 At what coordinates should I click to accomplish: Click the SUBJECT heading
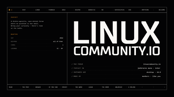point(14,17)
